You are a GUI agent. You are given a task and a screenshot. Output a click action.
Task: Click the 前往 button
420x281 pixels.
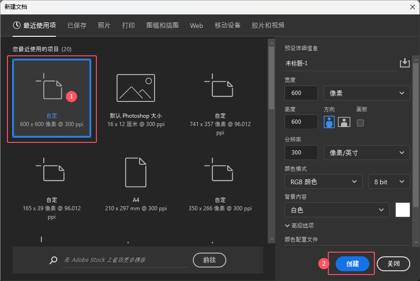pyautogui.click(x=210, y=260)
